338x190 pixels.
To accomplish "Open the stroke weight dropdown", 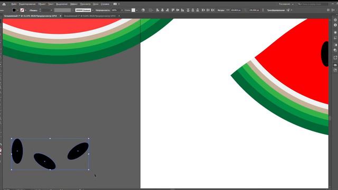I will point(51,10).
